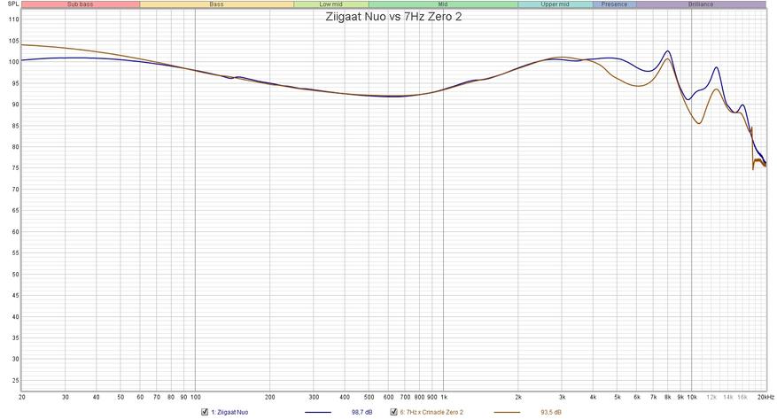This screenshot has height=419, width=777.
Task: Click the 25 value on the SPL axis
Action: (x=16, y=381)
